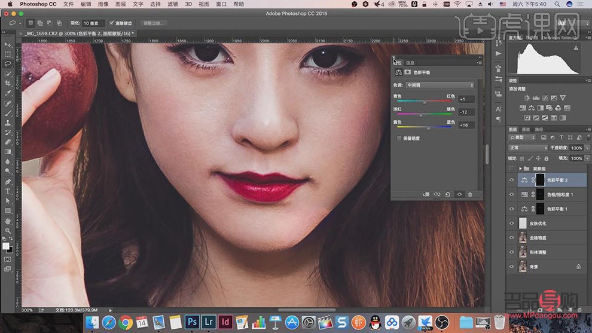592x333 pixels.
Task: Select the Move tool
Action: click(x=8, y=45)
